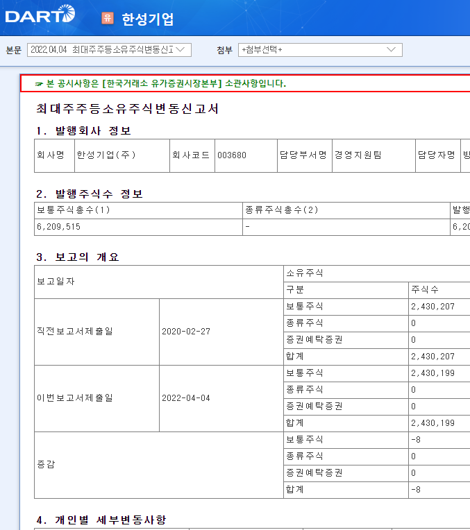Click the 주식수 column header

click(439, 290)
